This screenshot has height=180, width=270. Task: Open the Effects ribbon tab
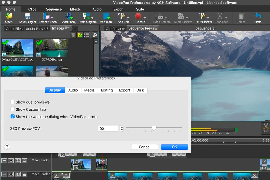tap(75, 9)
